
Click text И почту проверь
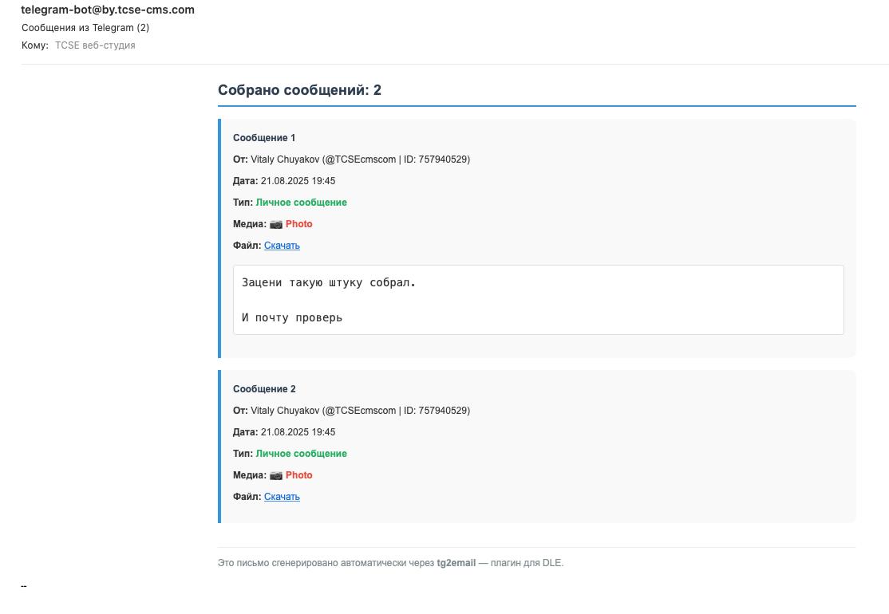pos(292,317)
